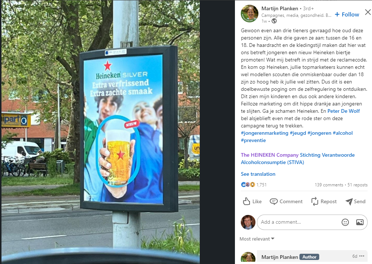The width and height of the screenshot is (372, 264).
Task: Follow Martijn Planken
Action: [x=347, y=14]
